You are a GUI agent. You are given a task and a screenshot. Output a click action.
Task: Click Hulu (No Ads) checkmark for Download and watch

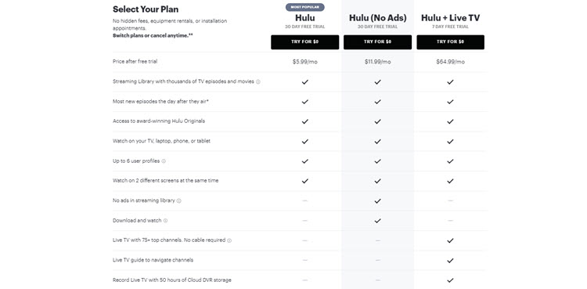(x=378, y=221)
